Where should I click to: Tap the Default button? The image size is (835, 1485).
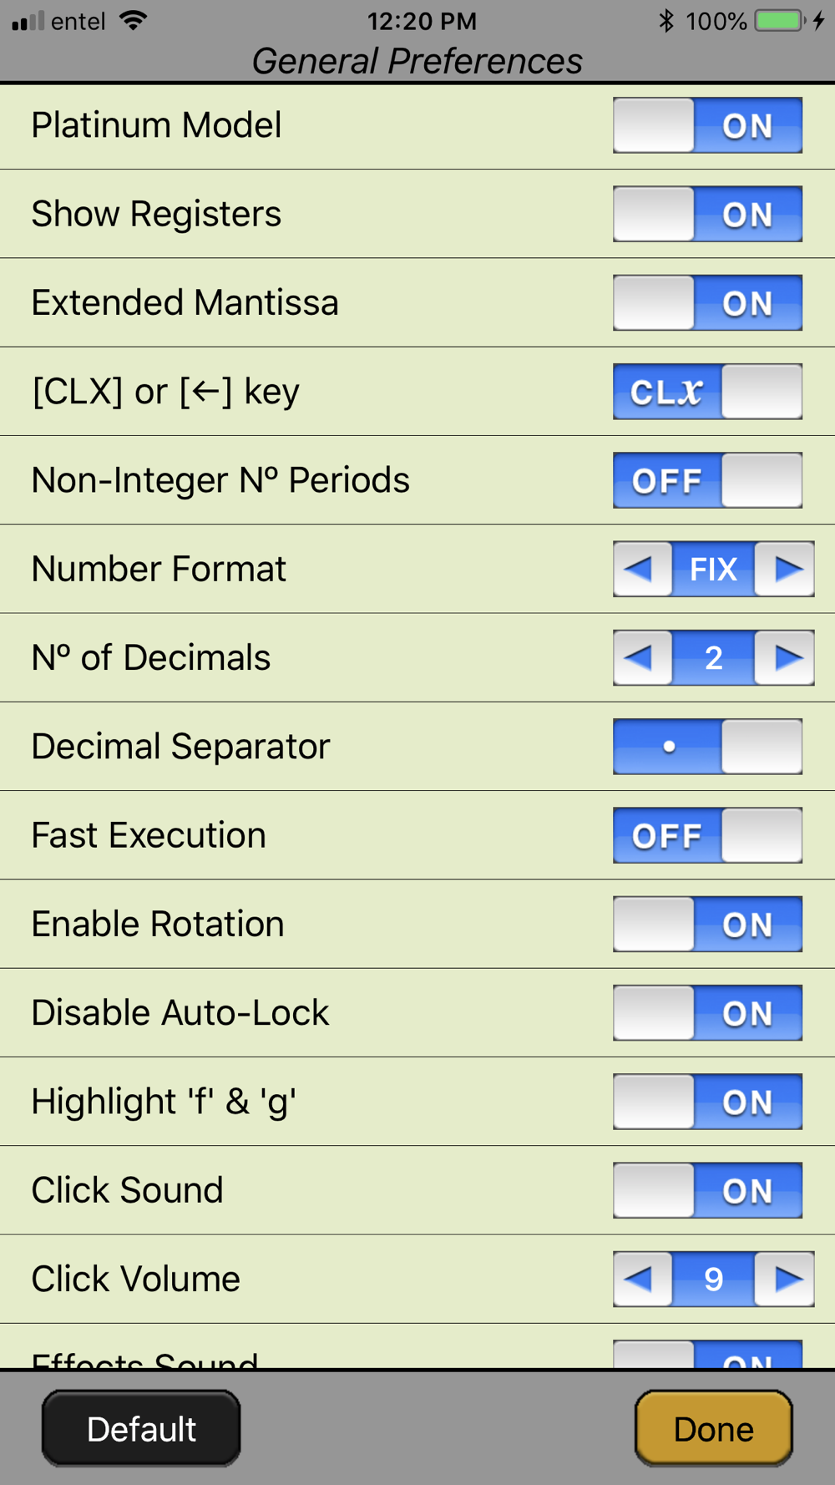point(141,1428)
